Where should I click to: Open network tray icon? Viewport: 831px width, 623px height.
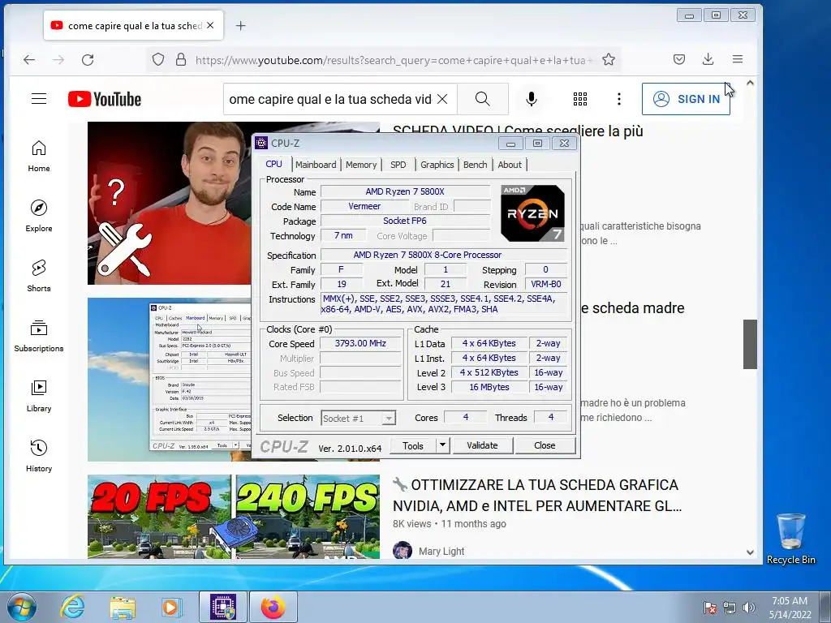730,608
